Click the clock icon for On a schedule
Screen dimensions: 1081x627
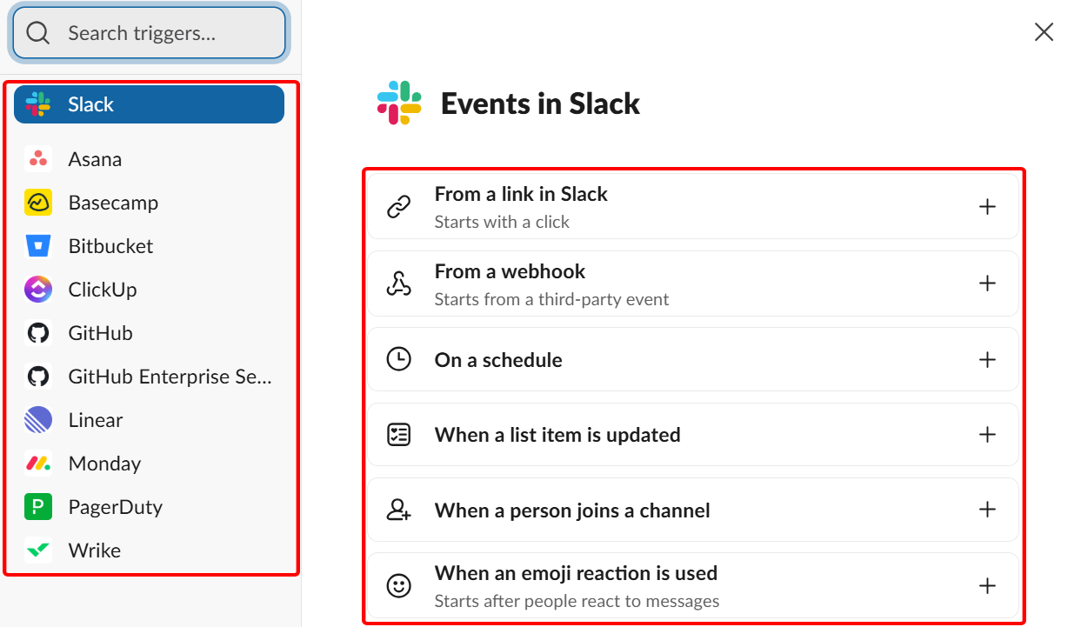[x=398, y=359]
